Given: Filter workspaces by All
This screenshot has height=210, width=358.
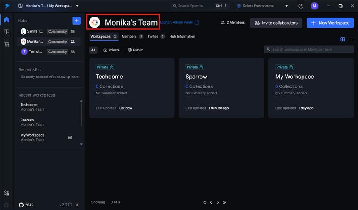Looking at the screenshot, I should click(93, 50).
